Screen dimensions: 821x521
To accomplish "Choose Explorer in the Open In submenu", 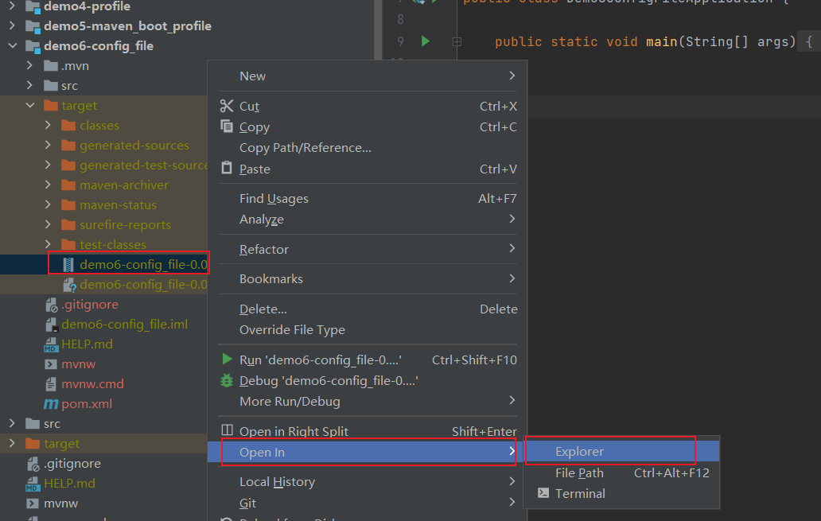I will pyautogui.click(x=622, y=451).
